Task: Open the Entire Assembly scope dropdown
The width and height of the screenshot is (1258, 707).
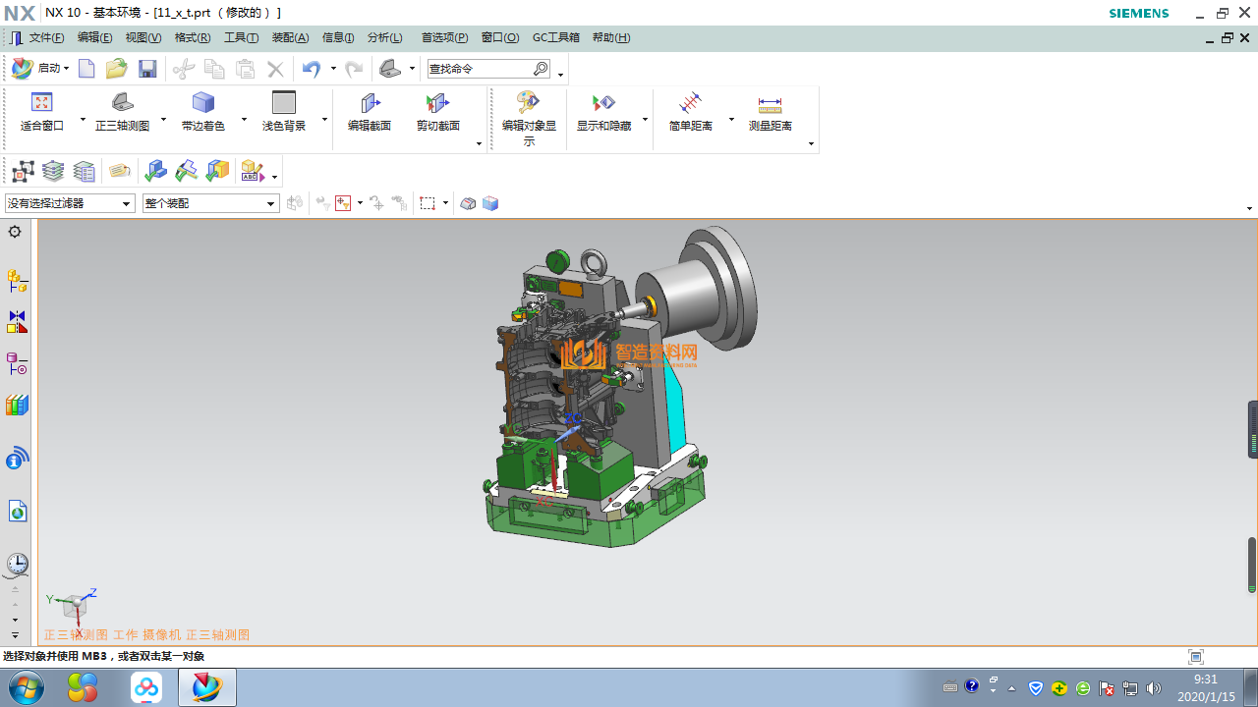Action: pos(271,203)
